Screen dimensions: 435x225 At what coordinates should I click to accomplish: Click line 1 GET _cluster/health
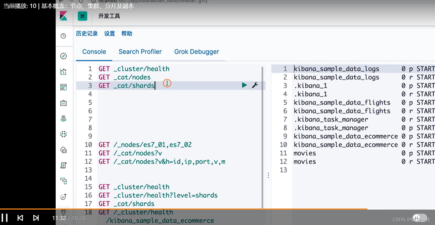click(134, 69)
